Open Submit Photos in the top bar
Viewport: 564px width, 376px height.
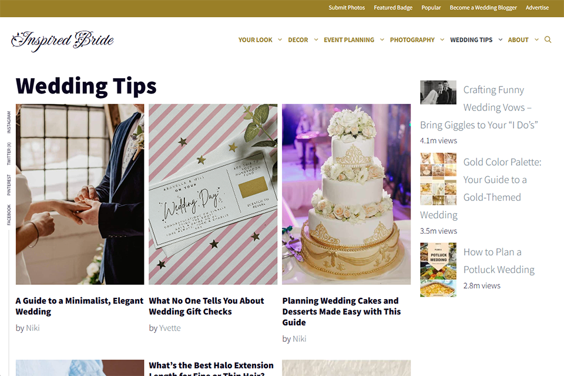click(347, 8)
